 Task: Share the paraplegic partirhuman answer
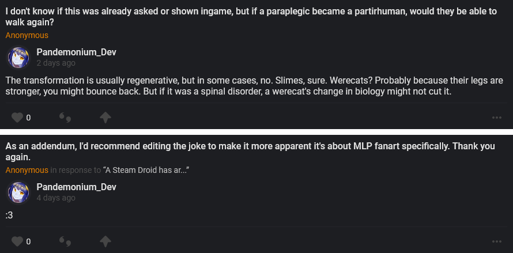pyautogui.click(x=105, y=118)
